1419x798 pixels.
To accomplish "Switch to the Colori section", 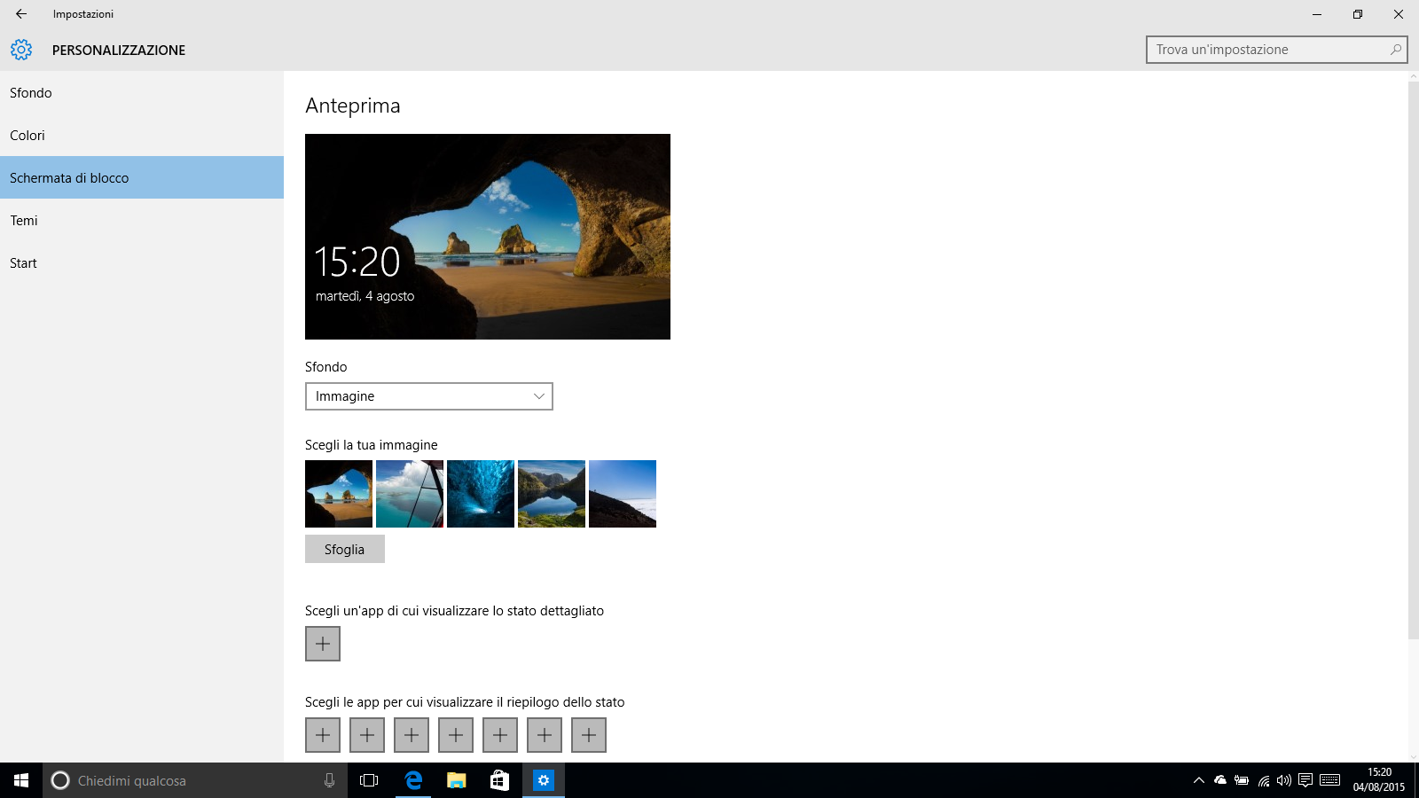I will click(27, 135).
